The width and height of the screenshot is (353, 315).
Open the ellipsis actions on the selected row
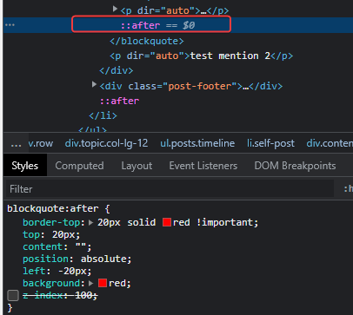tap(10, 25)
